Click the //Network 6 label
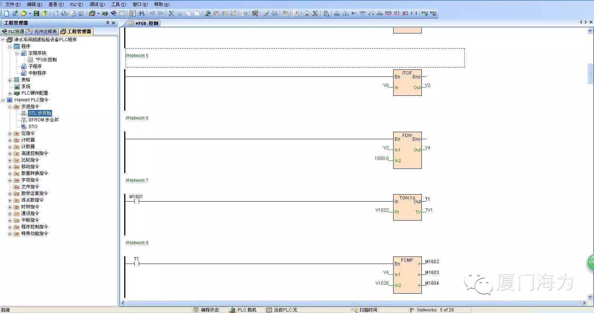The height and width of the screenshot is (313, 594). tap(137, 118)
